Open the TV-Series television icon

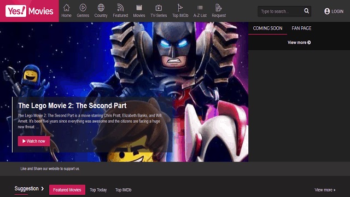pyautogui.click(x=159, y=8)
